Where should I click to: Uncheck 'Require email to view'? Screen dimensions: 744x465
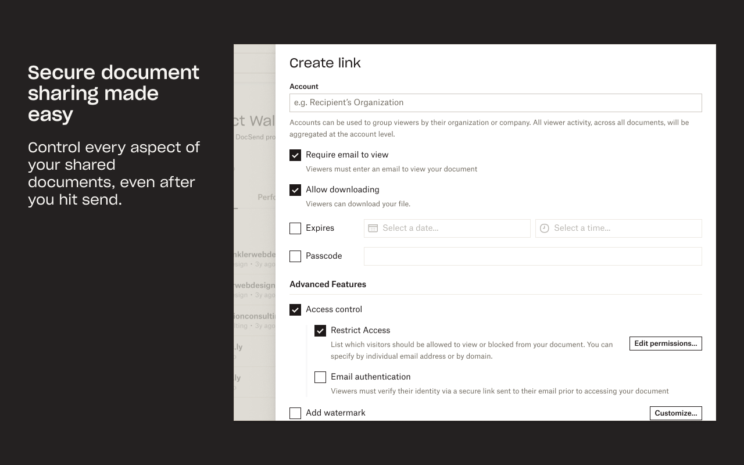click(x=295, y=155)
